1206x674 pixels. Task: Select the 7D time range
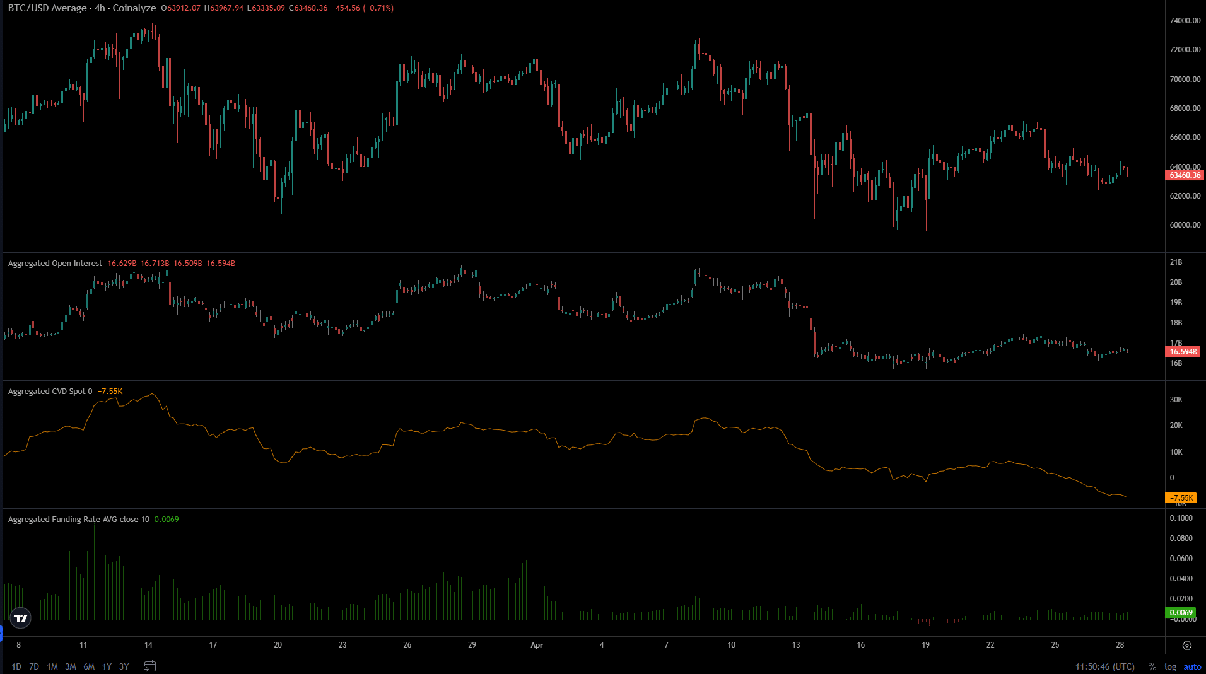[34, 666]
